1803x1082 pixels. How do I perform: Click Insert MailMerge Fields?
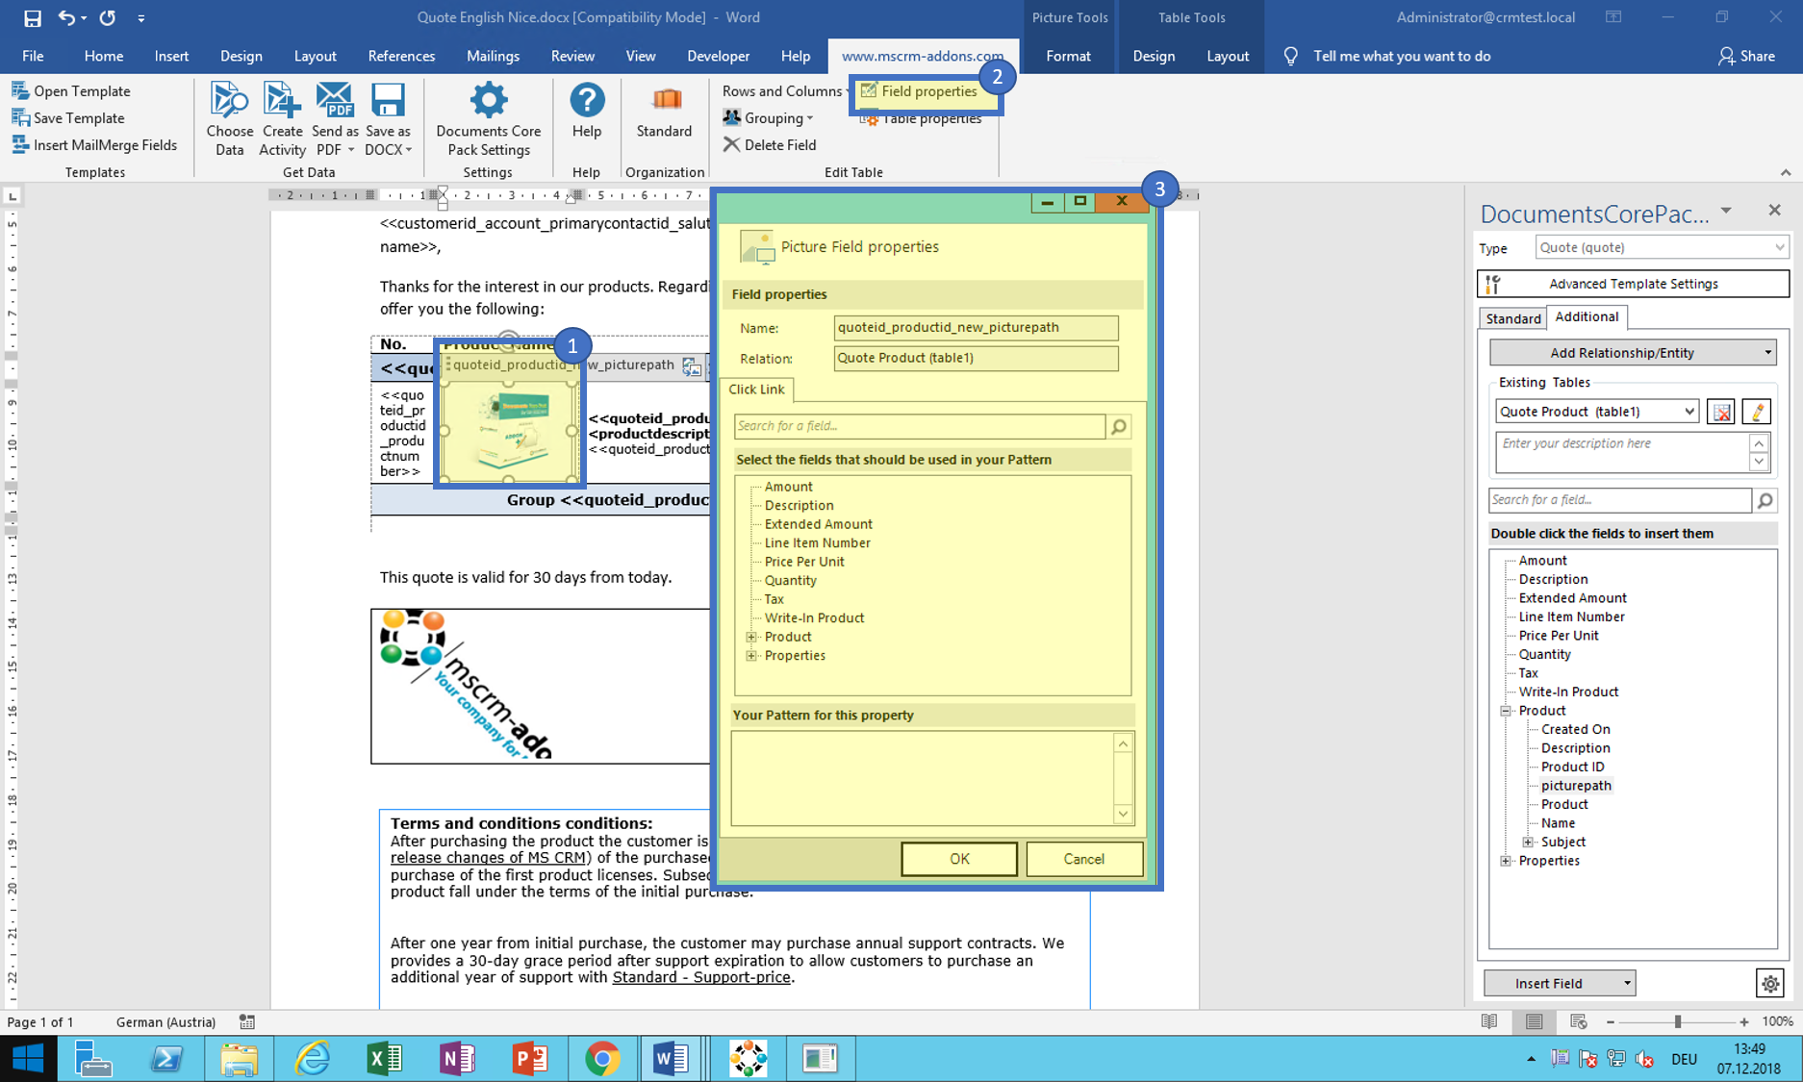93,145
